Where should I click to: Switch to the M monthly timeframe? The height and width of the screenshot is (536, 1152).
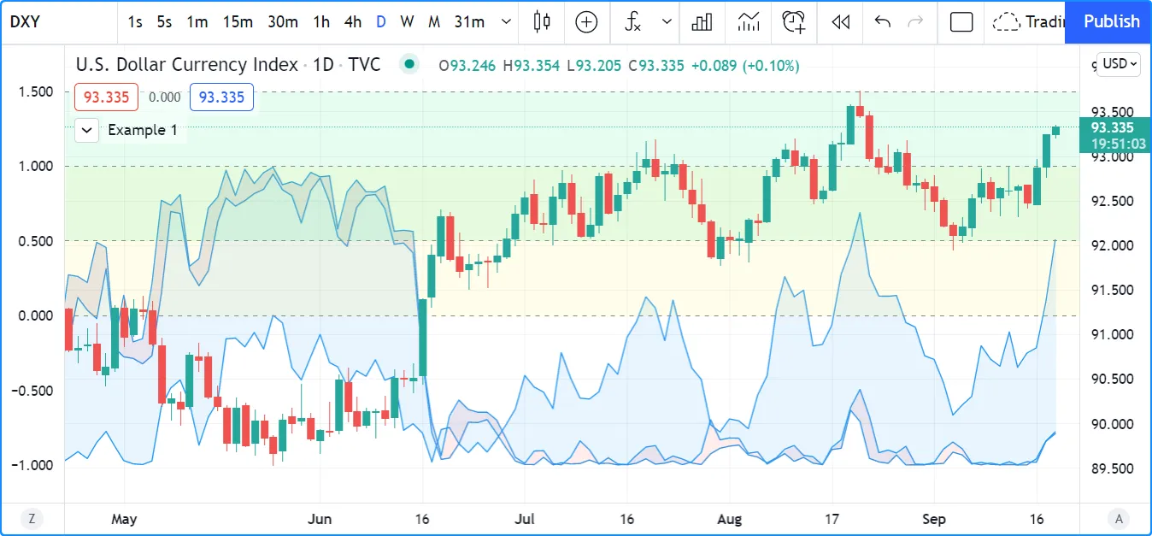click(434, 22)
